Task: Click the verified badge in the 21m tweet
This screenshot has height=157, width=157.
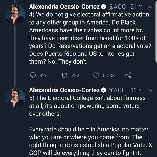Action: point(103,6)
